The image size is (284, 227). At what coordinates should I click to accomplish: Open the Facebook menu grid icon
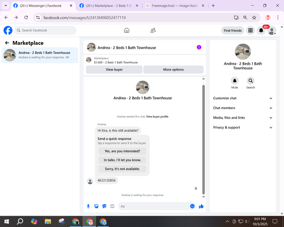coord(250,30)
